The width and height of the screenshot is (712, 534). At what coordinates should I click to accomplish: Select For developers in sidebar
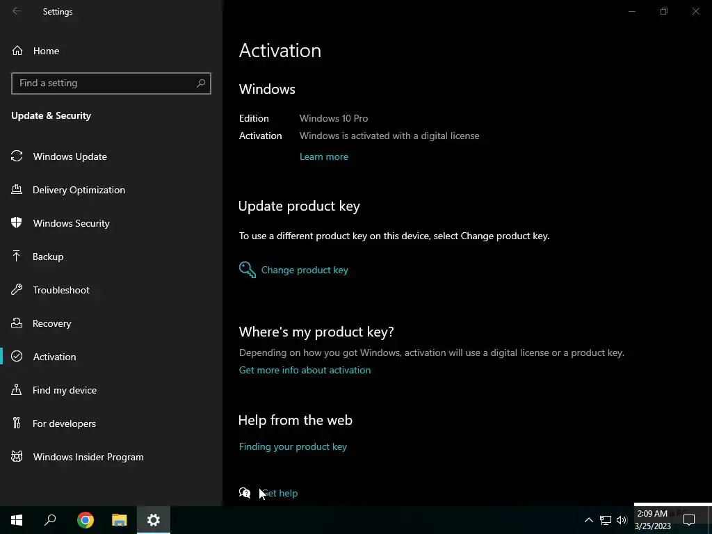(64, 423)
